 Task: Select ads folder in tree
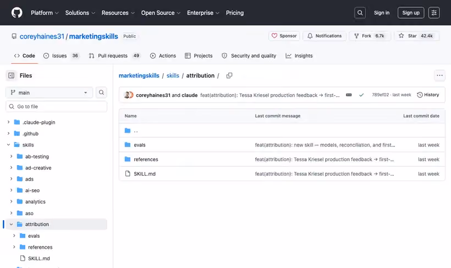[29, 179]
